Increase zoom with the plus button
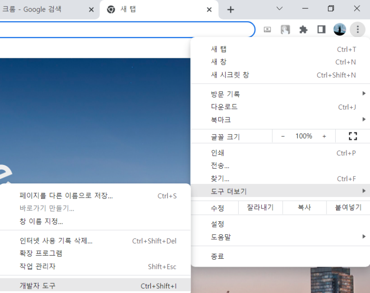Image resolution: width=370 pixels, height=293 pixels. 324,136
